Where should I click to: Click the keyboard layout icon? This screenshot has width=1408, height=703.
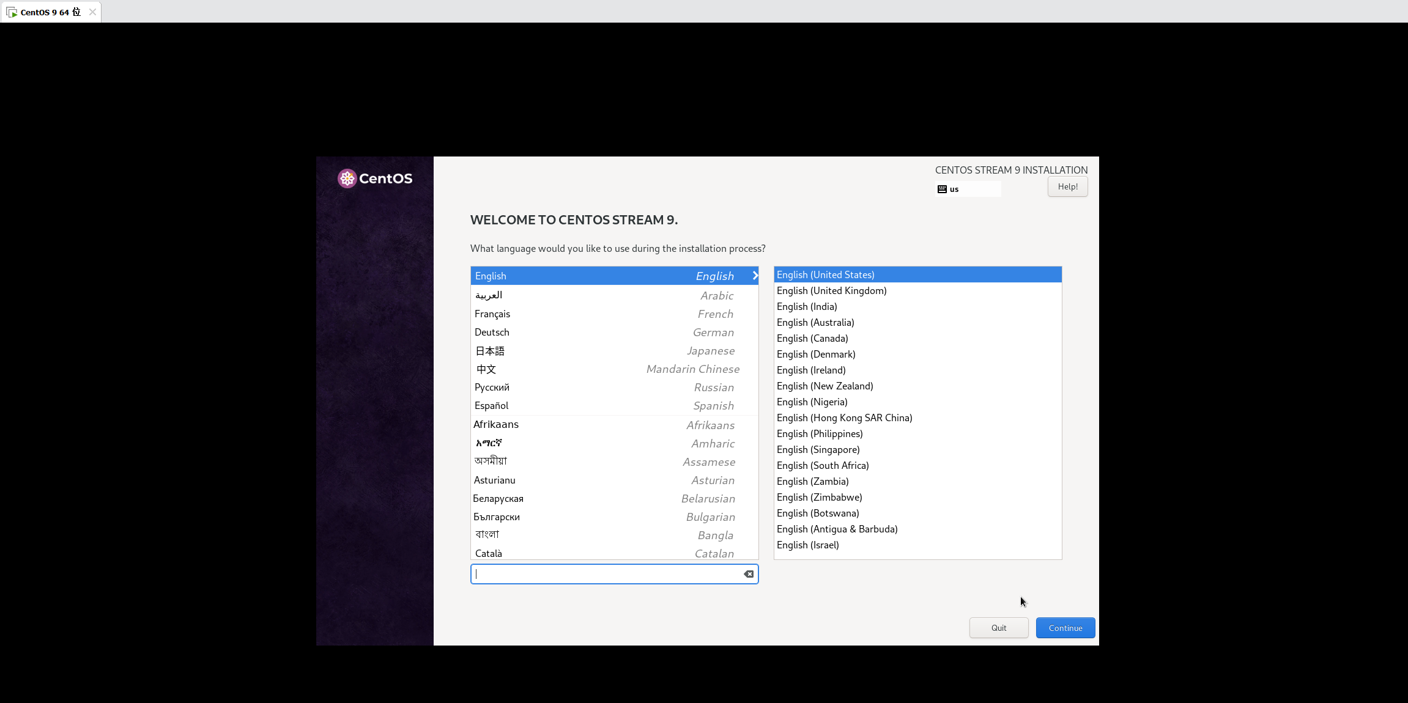tap(942, 190)
